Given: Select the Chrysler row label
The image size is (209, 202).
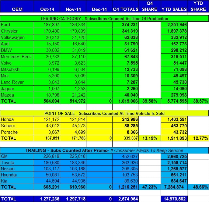Looking at the screenshot, I should click(x=17, y=31).
